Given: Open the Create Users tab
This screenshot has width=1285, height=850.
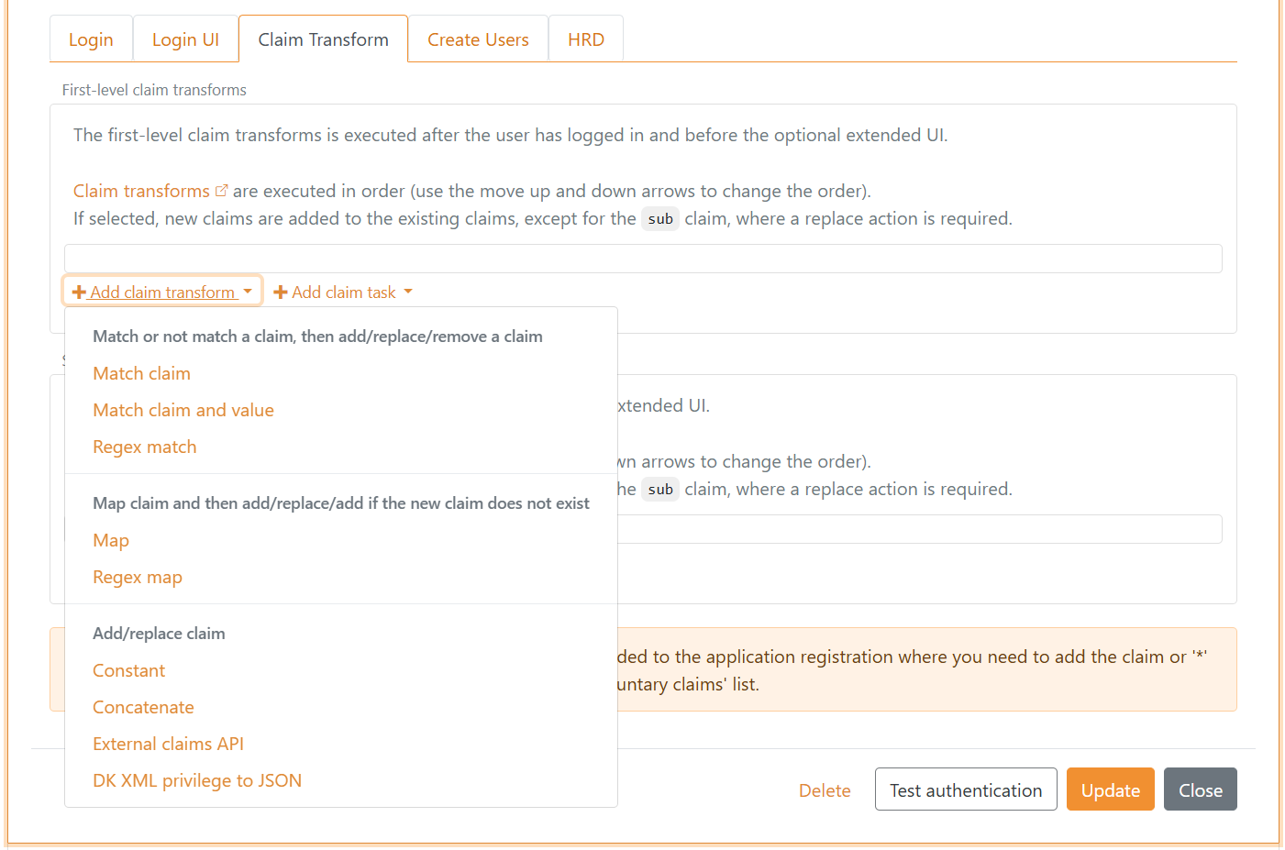Looking at the screenshot, I should tap(478, 39).
